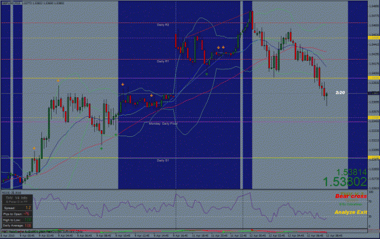This screenshot has width=380, height=239.
Task: Click the red Bear cross signal text
Action: point(351,196)
